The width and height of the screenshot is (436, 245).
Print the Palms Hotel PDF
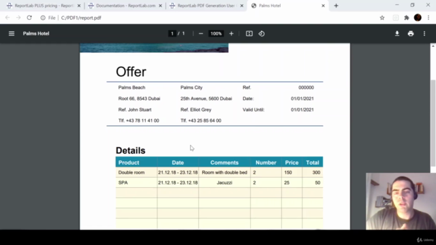pyautogui.click(x=411, y=33)
